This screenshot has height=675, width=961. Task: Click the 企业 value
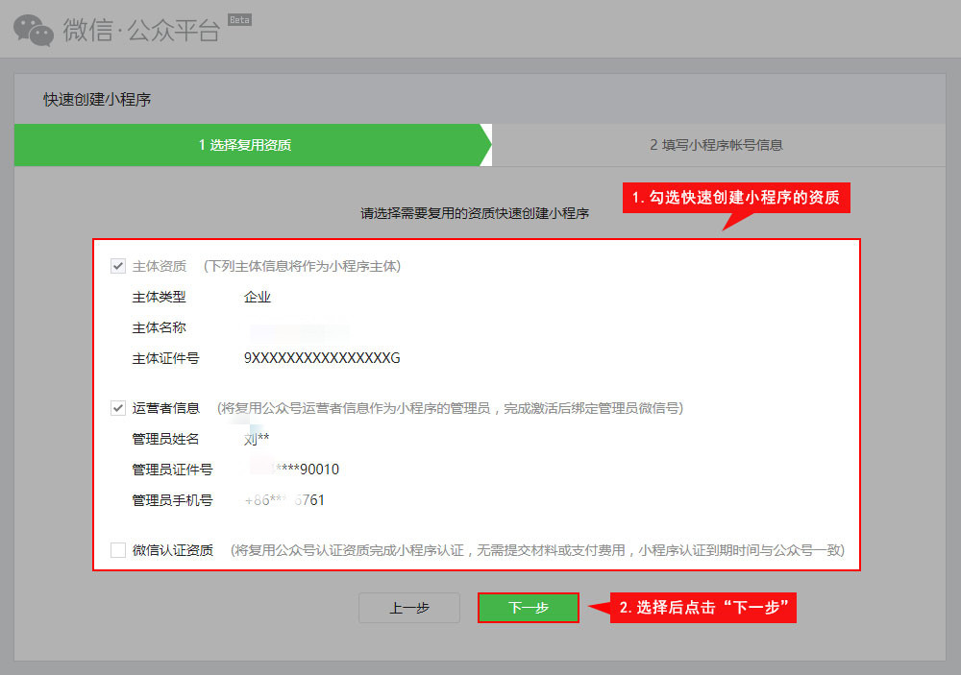point(258,297)
